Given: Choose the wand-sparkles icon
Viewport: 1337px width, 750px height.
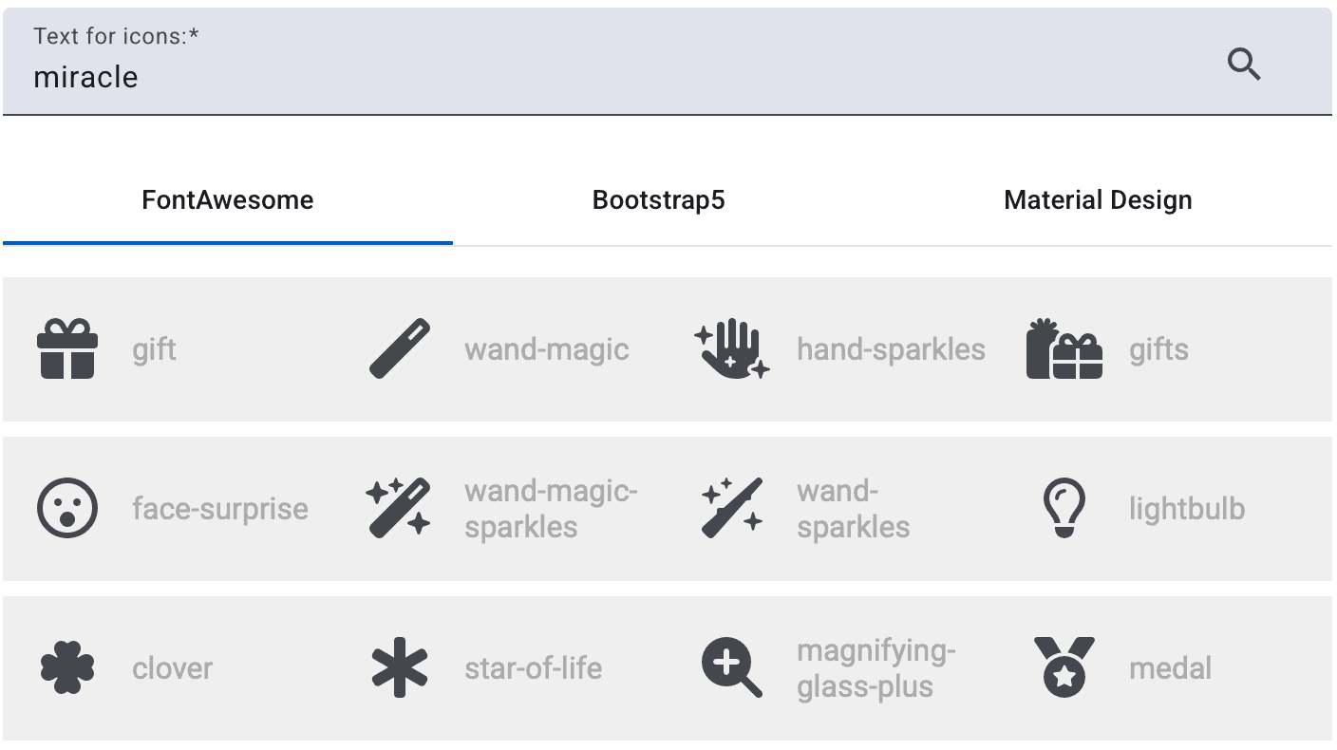Looking at the screenshot, I should pyautogui.click(x=731, y=508).
